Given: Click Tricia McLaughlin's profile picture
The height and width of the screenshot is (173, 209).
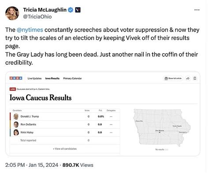Looking at the screenshot, I should point(12,13).
